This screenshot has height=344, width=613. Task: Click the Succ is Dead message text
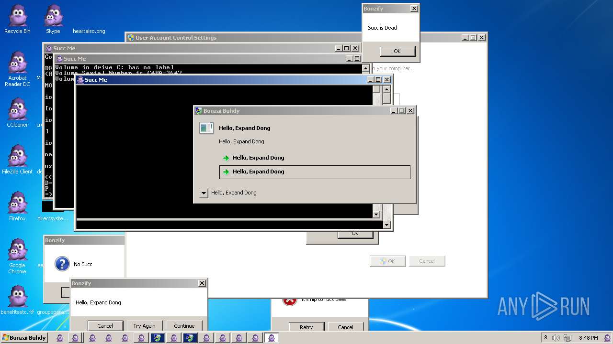pyautogui.click(x=382, y=28)
